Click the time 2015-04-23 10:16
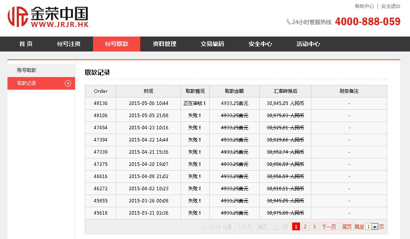 [x=148, y=128]
